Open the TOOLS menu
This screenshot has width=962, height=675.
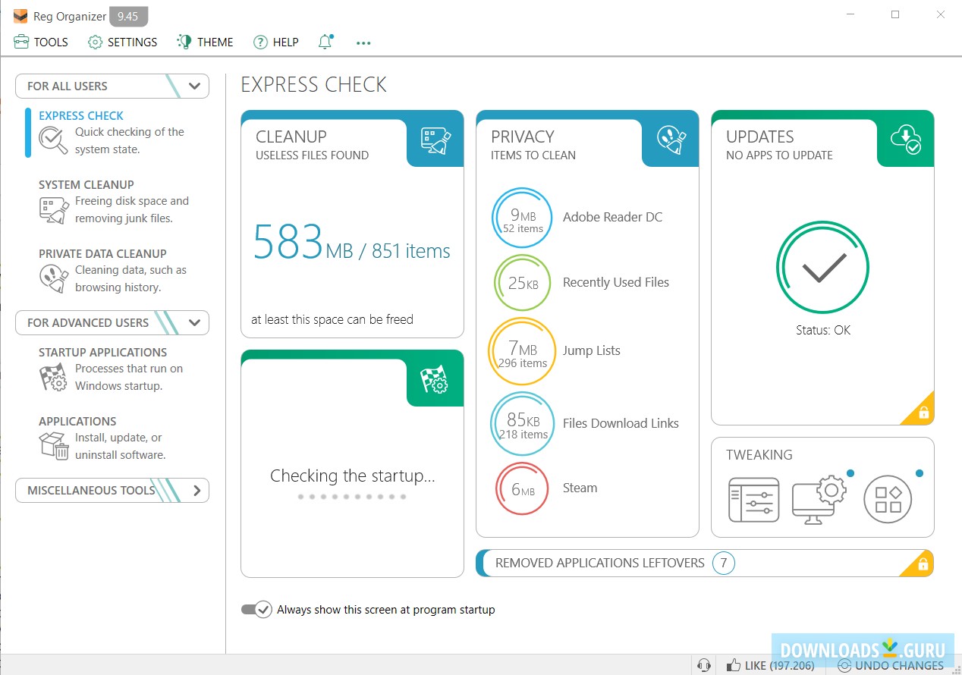[41, 42]
